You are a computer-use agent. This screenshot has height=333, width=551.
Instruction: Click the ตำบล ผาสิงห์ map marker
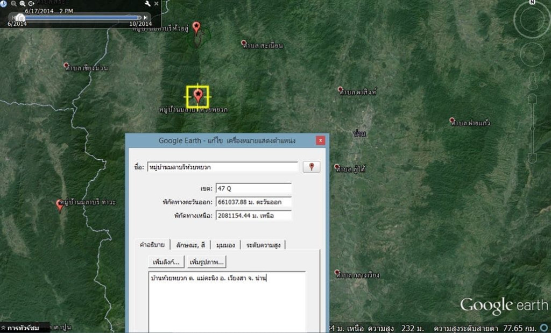tap(340, 89)
